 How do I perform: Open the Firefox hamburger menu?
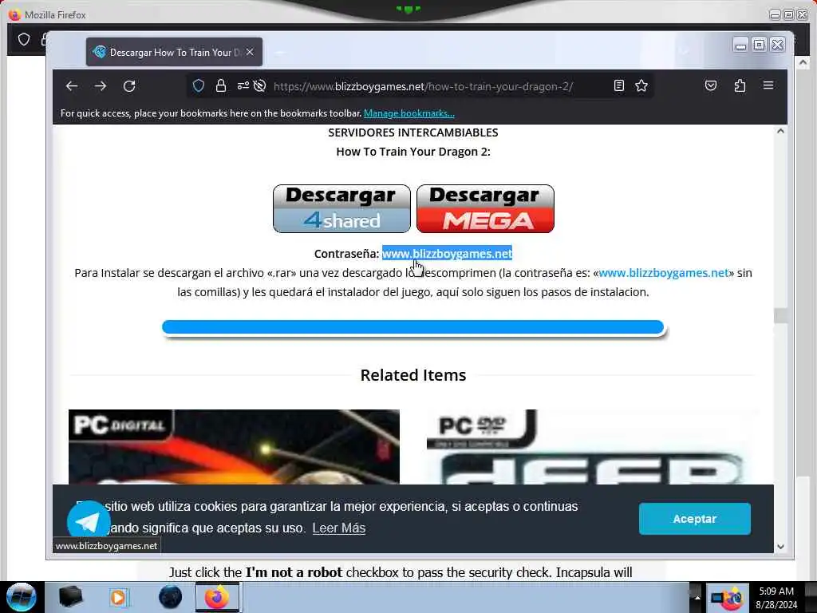click(x=768, y=85)
